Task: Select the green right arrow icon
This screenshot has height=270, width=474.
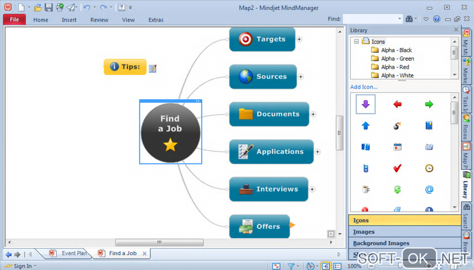Action: 429,104
